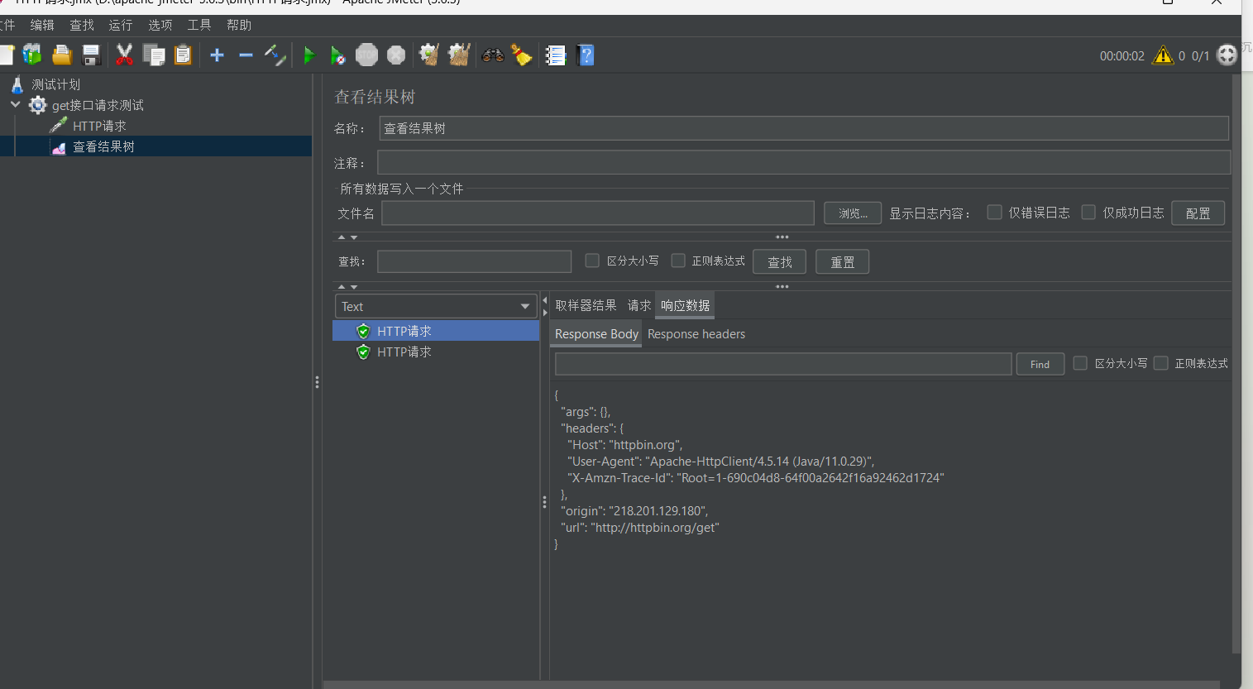Open the Text renderer dropdown

[x=436, y=306]
